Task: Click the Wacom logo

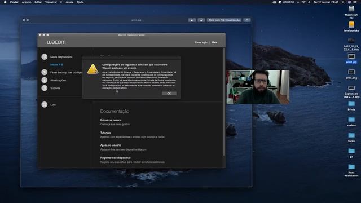Action: [56, 42]
